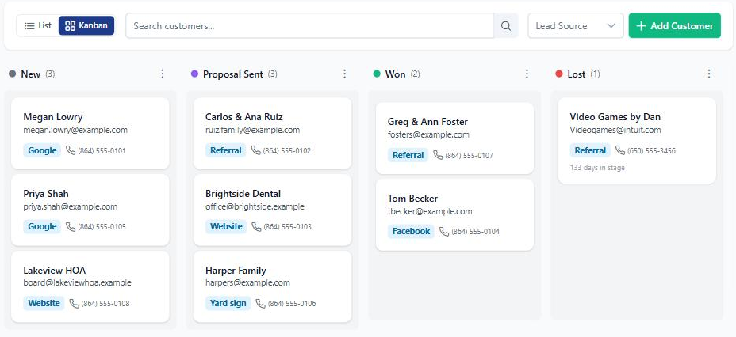Screen dimensions: 736x337
Task: Click email board@lakeviewhoa.example
Action: click(78, 282)
